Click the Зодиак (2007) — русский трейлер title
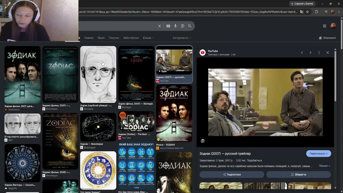 (225, 154)
